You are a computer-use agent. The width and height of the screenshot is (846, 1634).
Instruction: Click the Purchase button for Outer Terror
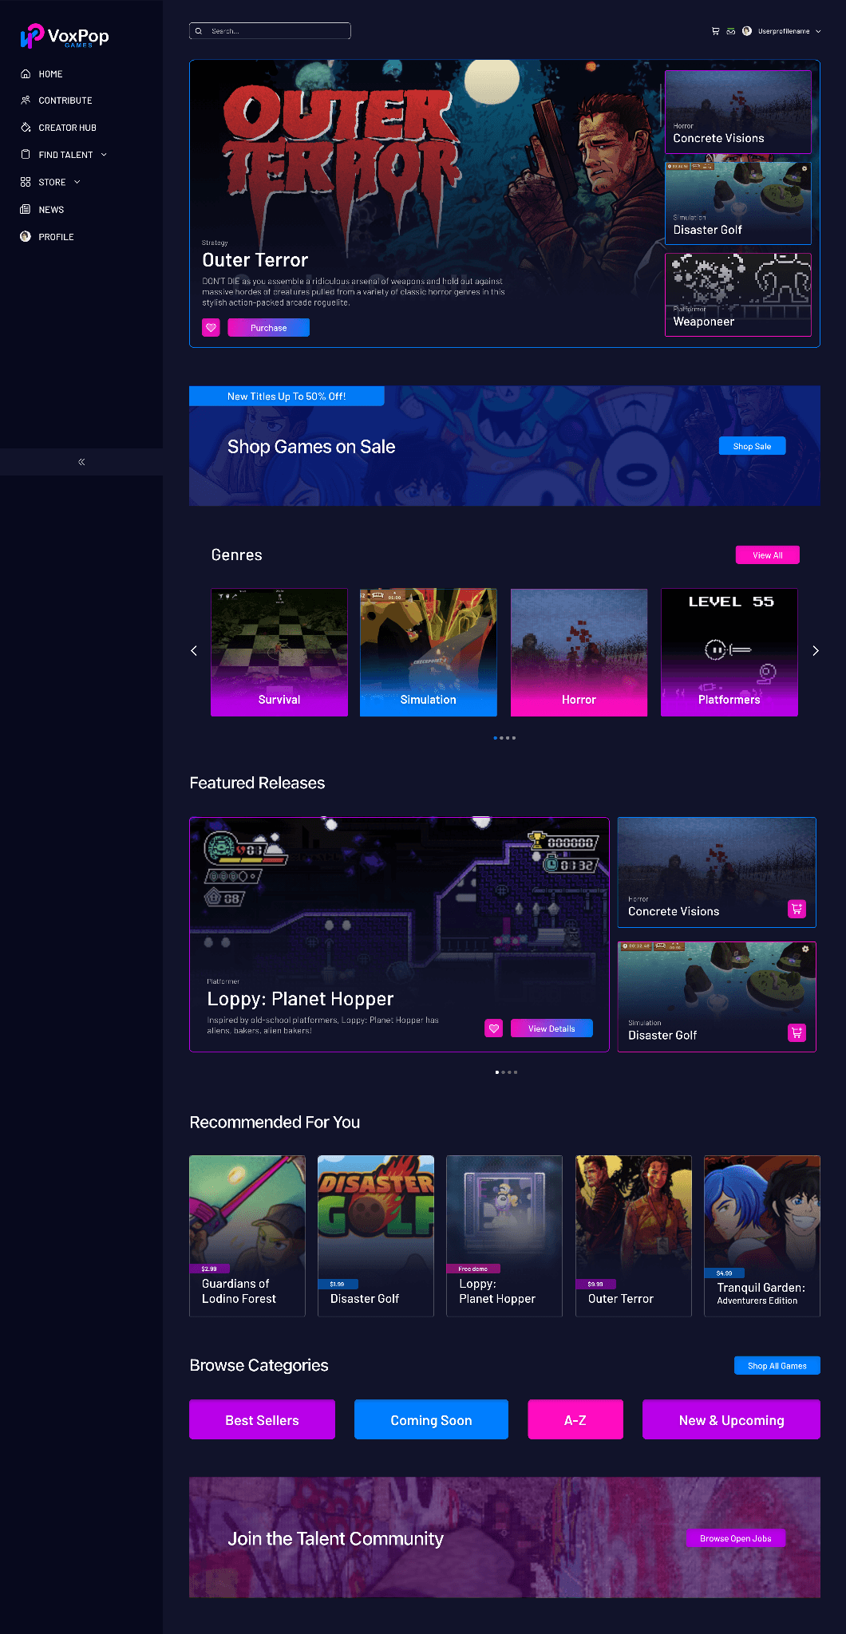268,327
